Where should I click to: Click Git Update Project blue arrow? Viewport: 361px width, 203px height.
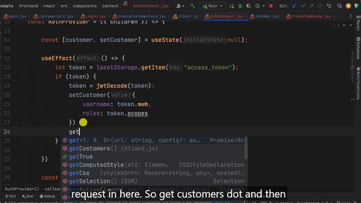tap(294, 6)
